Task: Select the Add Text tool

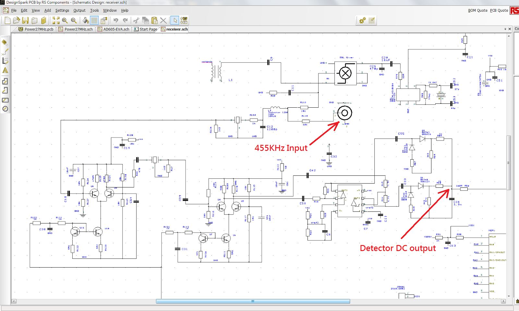Action: tap(5, 71)
